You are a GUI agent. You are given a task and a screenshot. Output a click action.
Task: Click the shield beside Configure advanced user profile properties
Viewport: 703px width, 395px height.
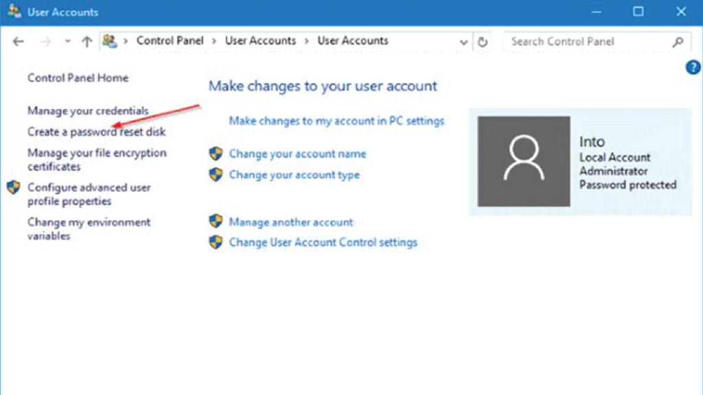click(12, 187)
